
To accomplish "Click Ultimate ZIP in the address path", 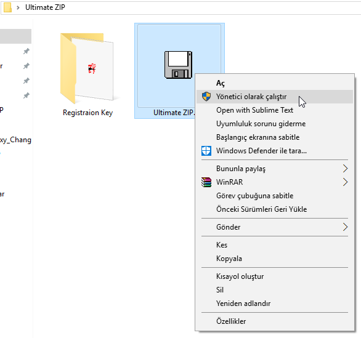I will pyautogui.click(x=45, y=7).
